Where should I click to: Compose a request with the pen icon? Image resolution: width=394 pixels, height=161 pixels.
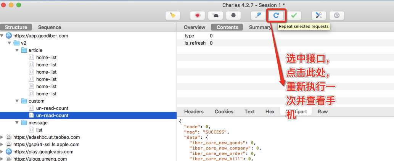(x=258, y=16)
